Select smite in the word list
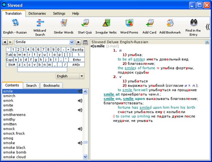This screenshot has height=162, width=212. (42, 105)
